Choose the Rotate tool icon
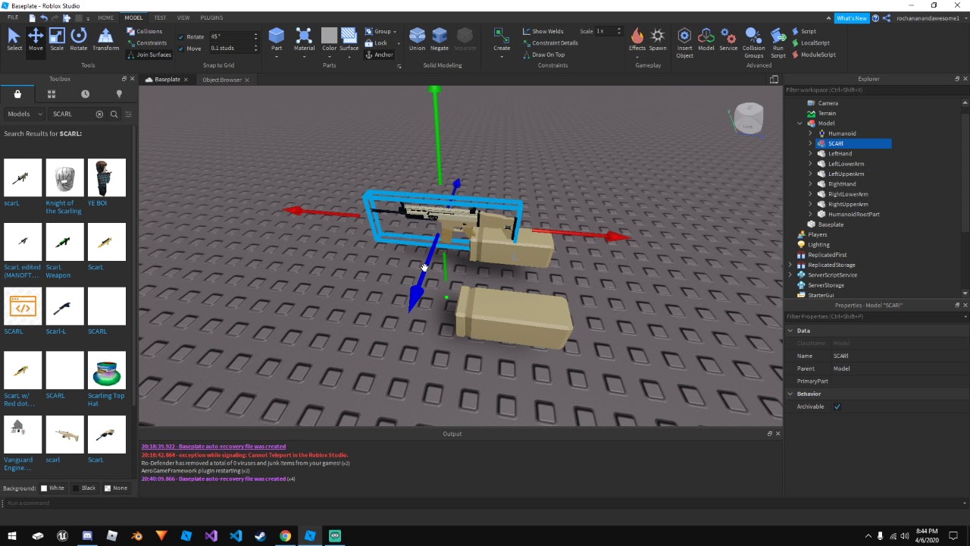 pyautogui.click(x=79, y=39)
